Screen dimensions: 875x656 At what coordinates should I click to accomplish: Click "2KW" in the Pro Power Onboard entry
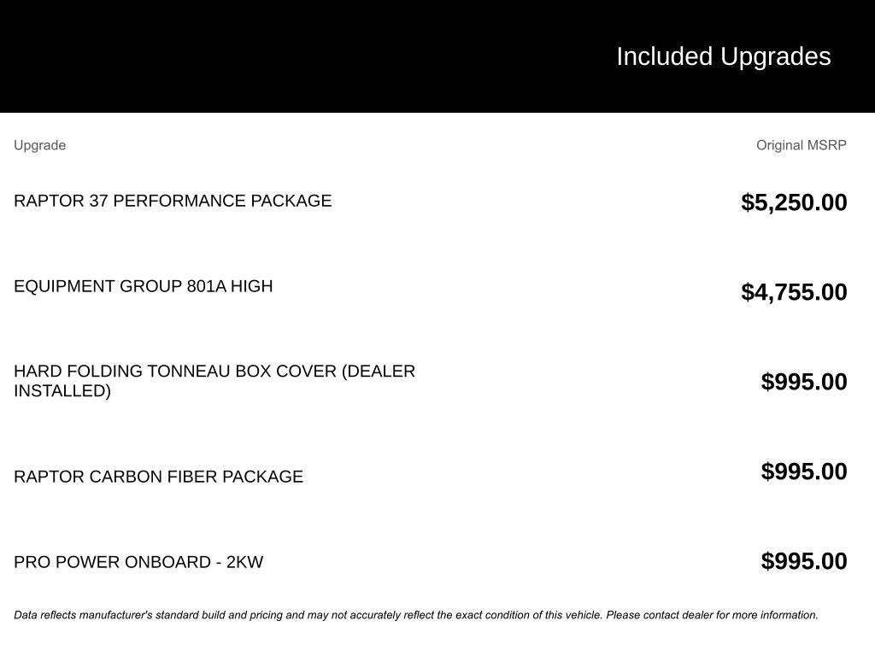pos(244,562)
